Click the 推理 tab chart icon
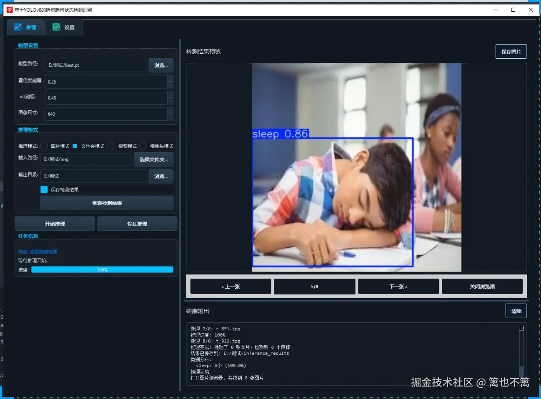Screen dimensions: 541x399 [x=18, y=27]
